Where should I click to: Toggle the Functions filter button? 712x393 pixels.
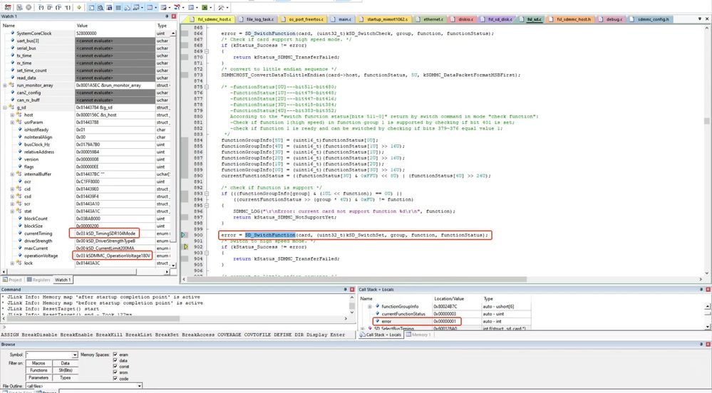coord(38,370)
